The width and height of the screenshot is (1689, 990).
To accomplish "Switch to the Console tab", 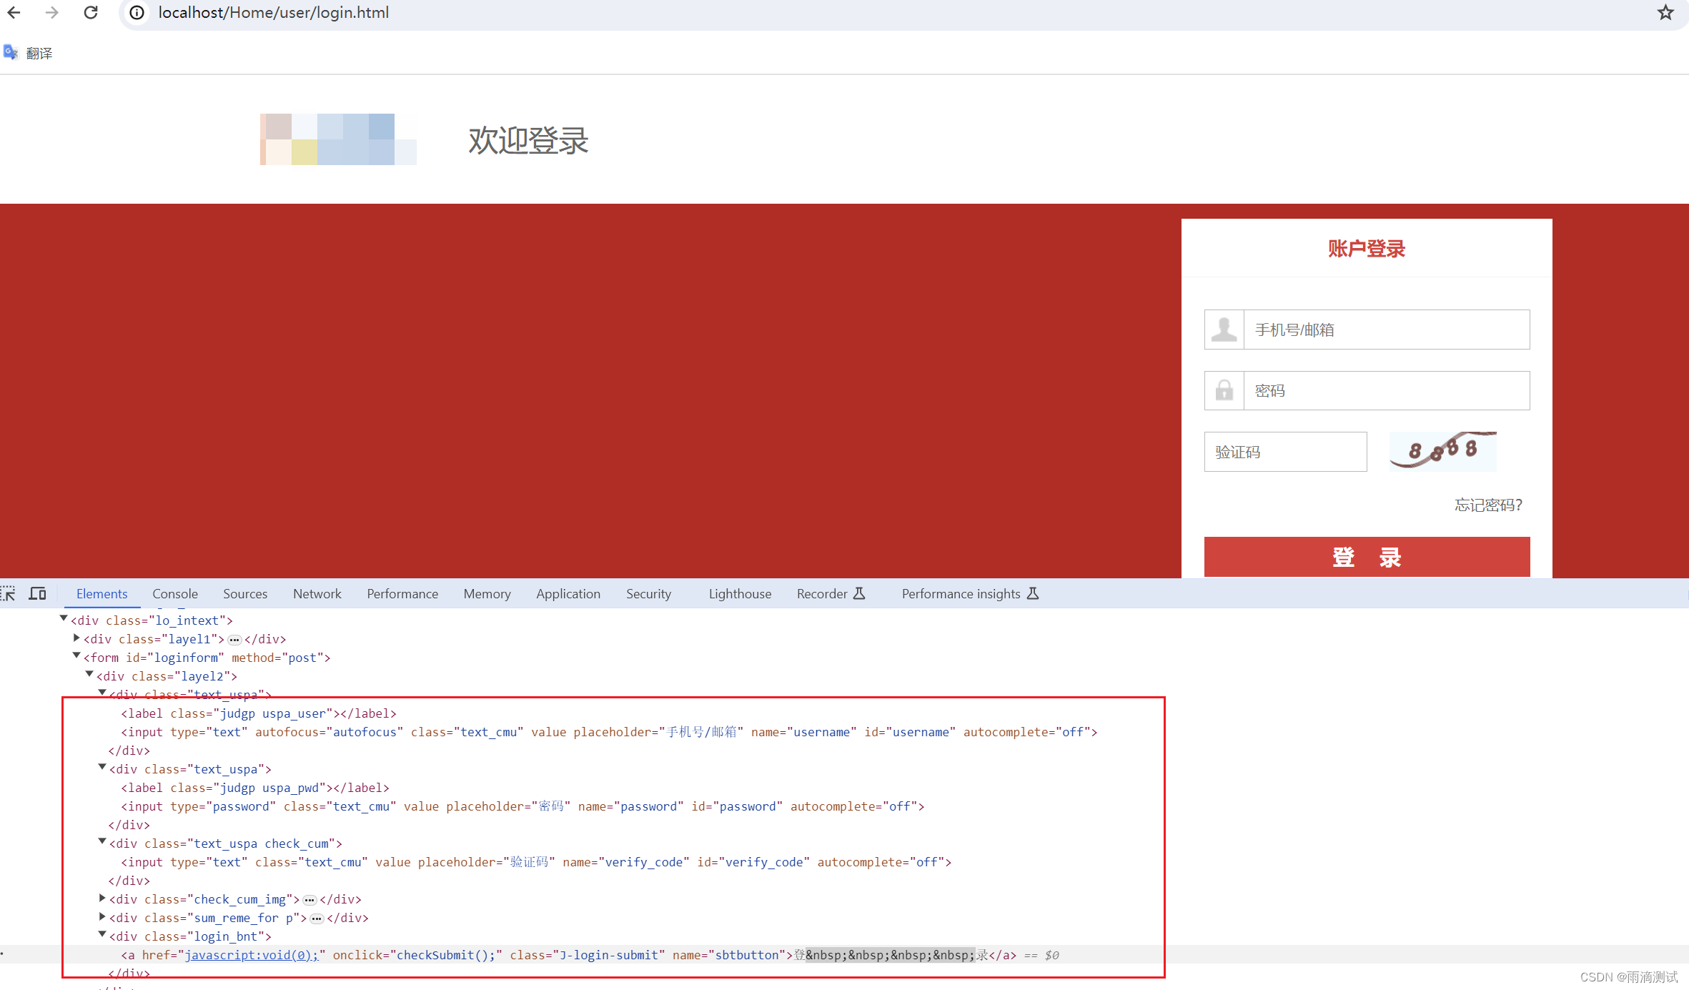I will tap(175, 593).
